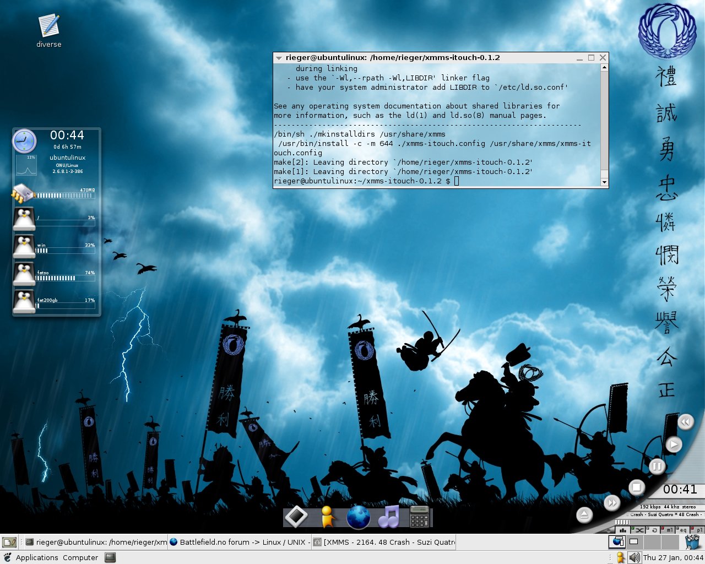Click the GNOME foot logo icon
The height and width of the screenshot is (564, 705).
(7, 557)
